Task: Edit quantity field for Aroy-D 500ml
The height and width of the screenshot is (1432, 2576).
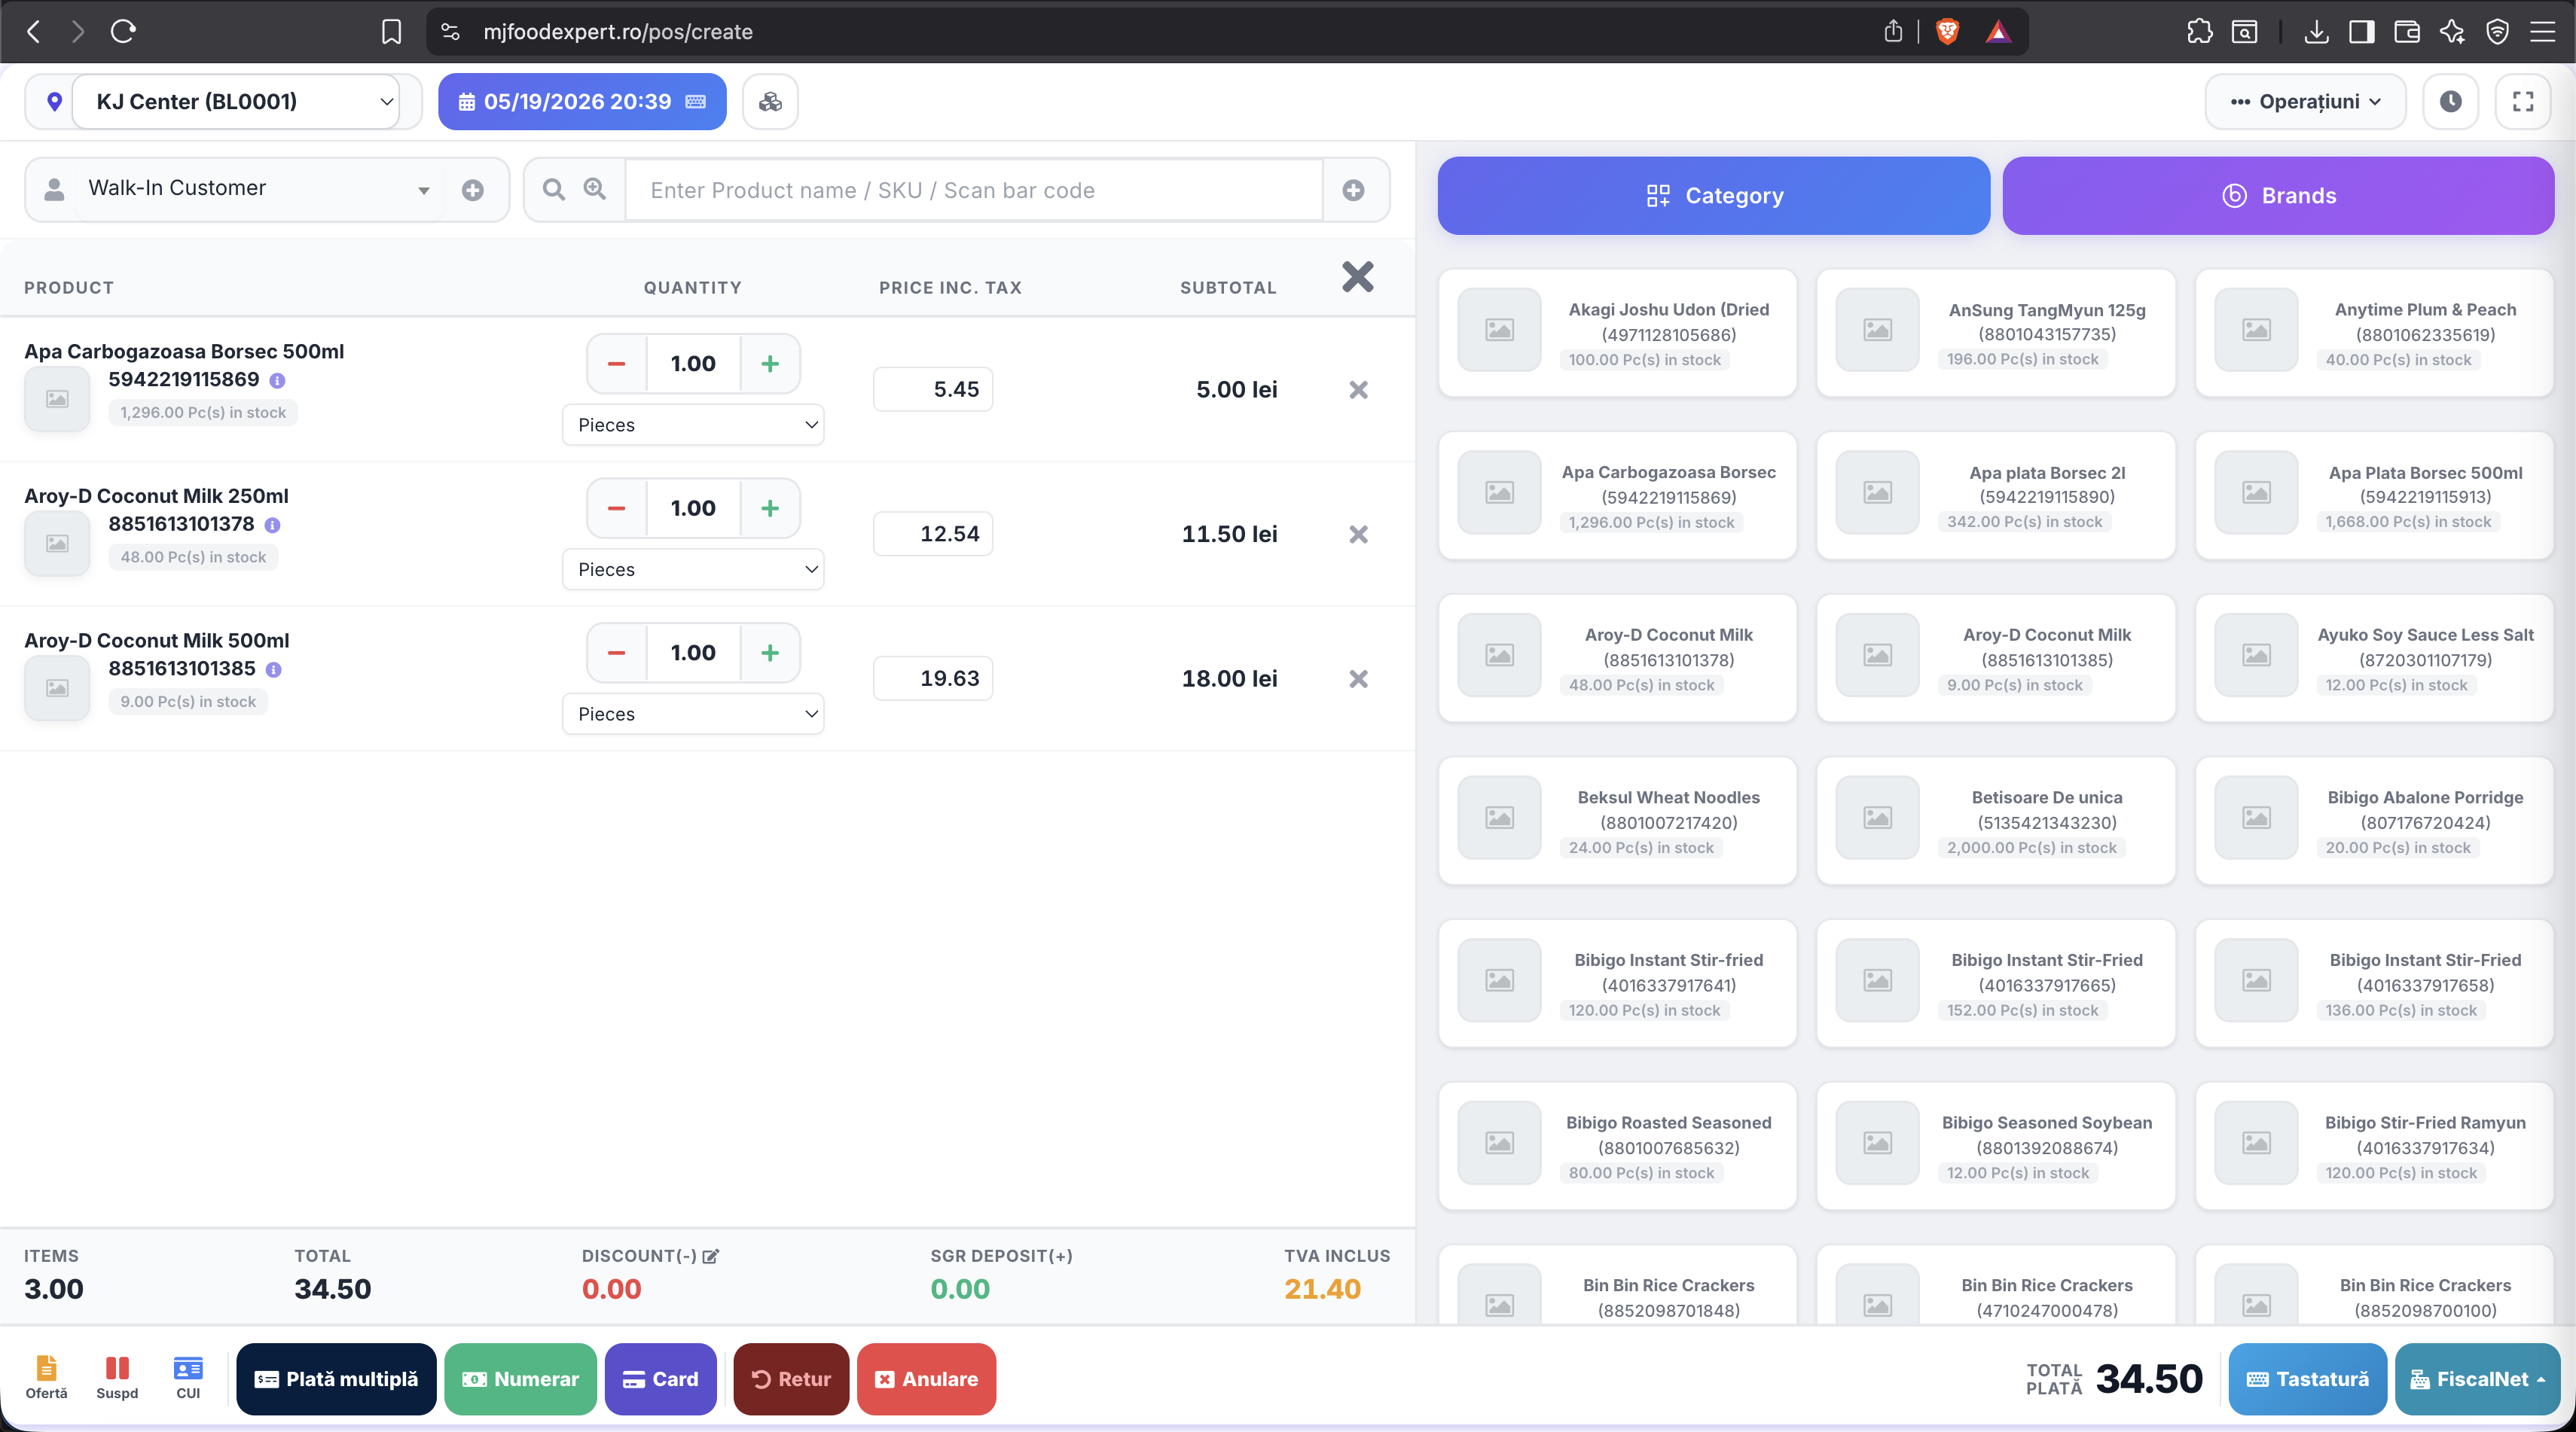Action: click(x=693, y=653)
